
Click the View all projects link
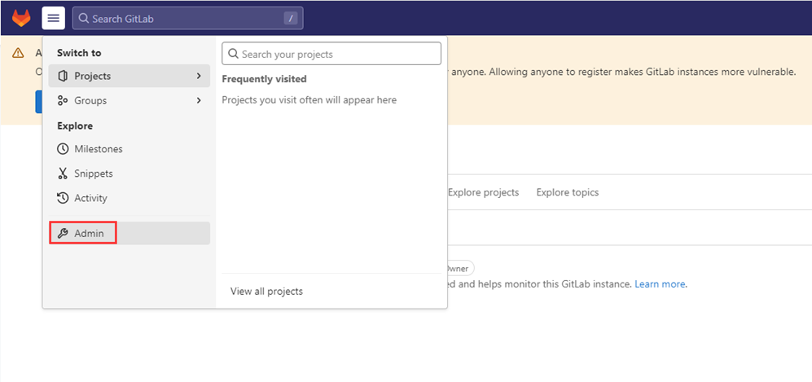[x=266, y=292]
